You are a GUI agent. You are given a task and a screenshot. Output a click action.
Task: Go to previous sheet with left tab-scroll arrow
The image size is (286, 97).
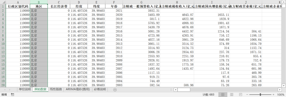coord(5,90)
